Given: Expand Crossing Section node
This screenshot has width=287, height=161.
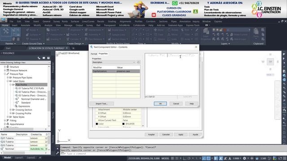Looking at the screenshot, I should click(x=10, y=110).
